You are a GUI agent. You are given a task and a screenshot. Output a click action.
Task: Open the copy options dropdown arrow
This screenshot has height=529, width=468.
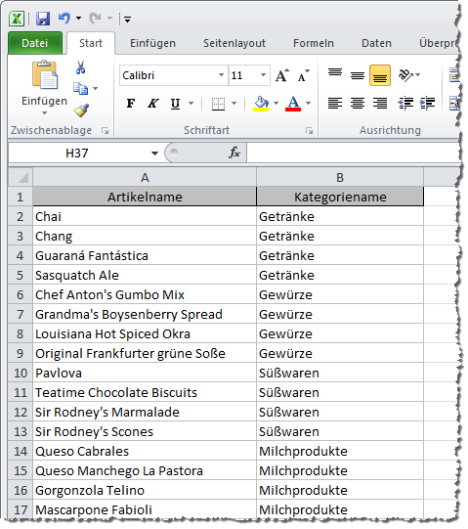point(96,88)
